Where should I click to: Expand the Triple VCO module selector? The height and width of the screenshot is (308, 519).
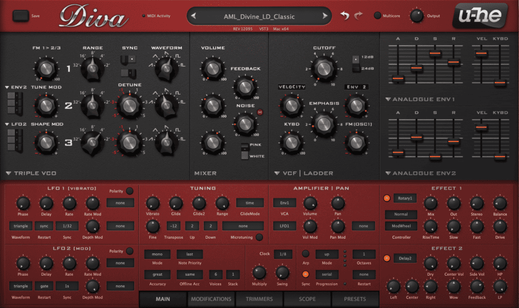(x=31, y=173)
